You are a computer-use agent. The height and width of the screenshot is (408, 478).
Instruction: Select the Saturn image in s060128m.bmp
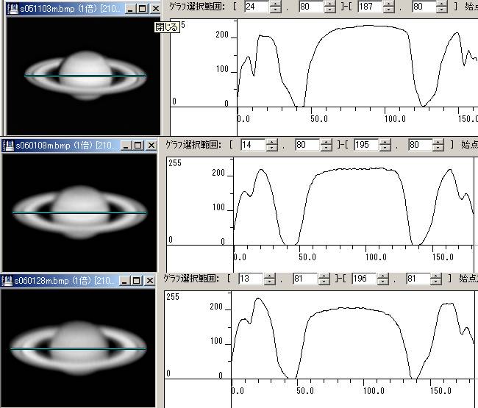tap(78, 348)
